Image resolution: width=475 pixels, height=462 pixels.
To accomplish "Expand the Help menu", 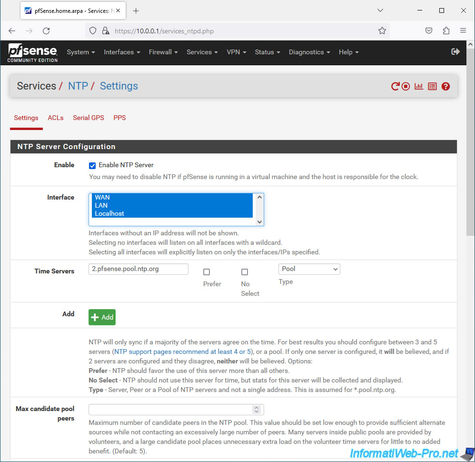I will (348, 52).
